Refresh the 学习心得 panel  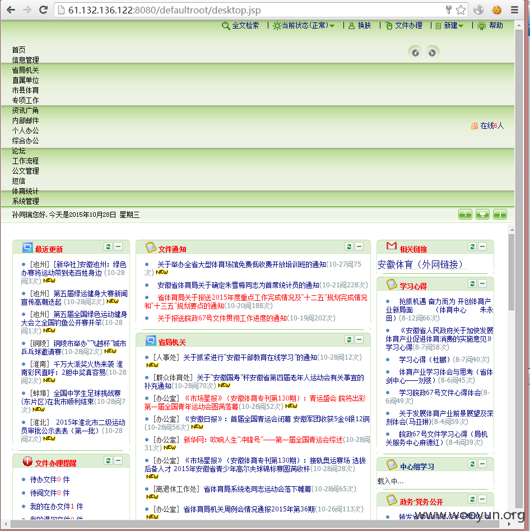472,283
